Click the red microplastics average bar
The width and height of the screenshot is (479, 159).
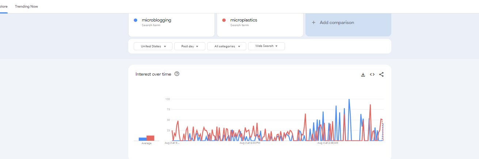pyautogui.click(x=150, y=138)
